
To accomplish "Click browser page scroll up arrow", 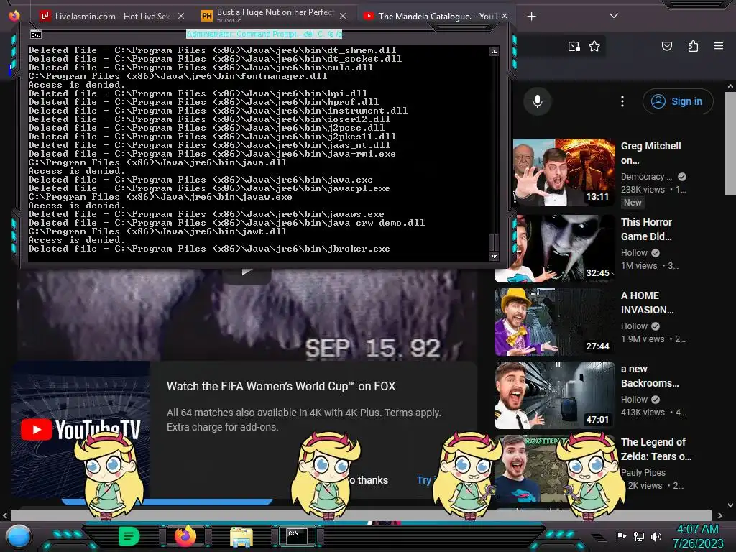I will 730,86.
